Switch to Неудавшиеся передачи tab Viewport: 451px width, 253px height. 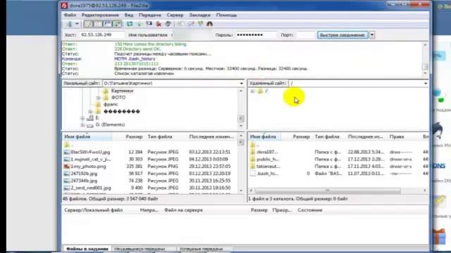click(140, 249)
